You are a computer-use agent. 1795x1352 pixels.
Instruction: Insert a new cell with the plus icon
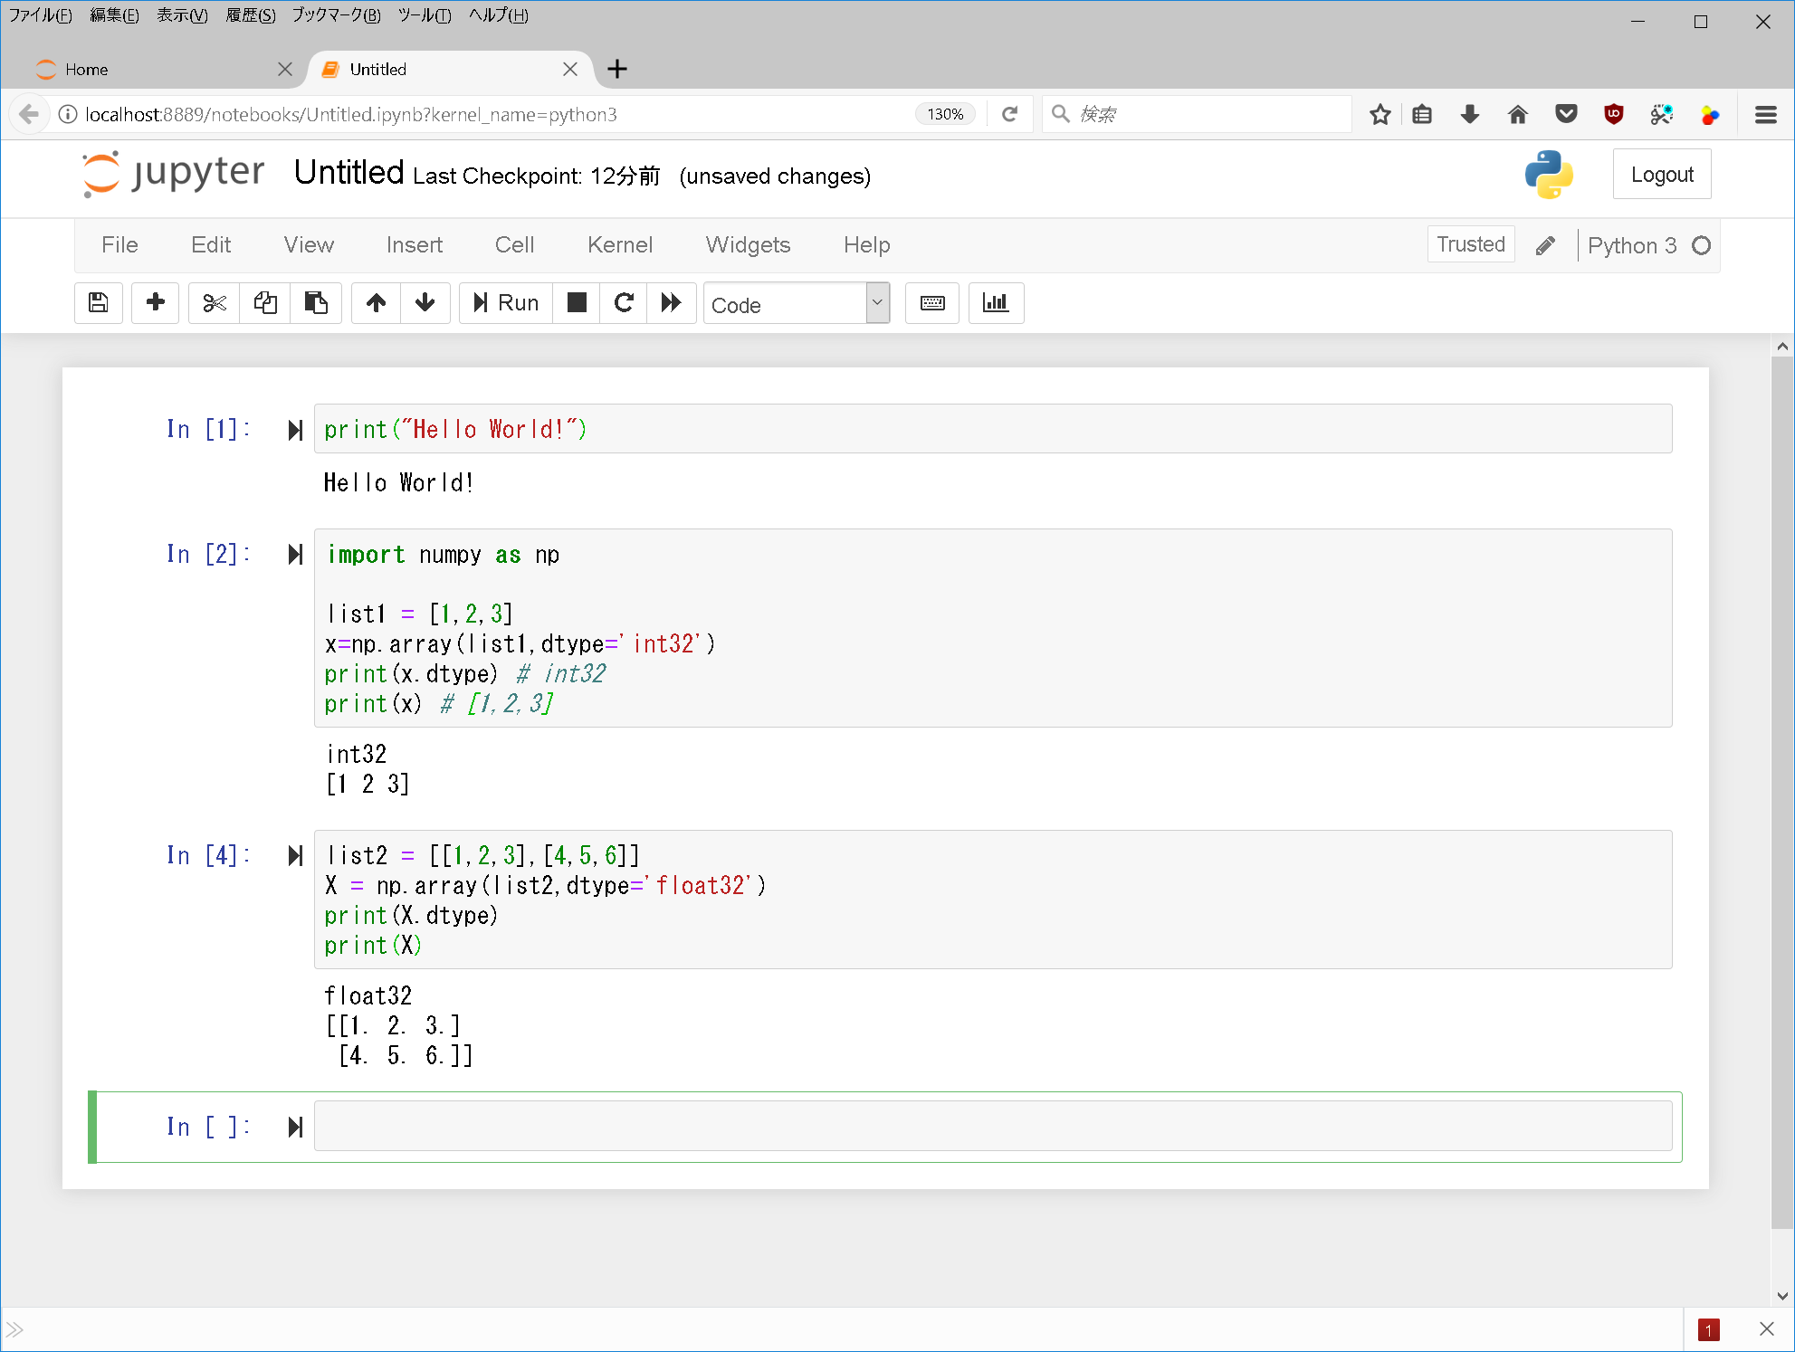(x=155, y=303)
